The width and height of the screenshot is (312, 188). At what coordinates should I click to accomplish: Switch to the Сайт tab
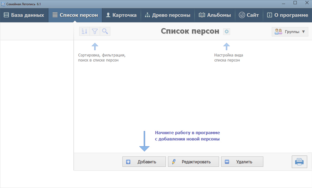pos(249,15)
